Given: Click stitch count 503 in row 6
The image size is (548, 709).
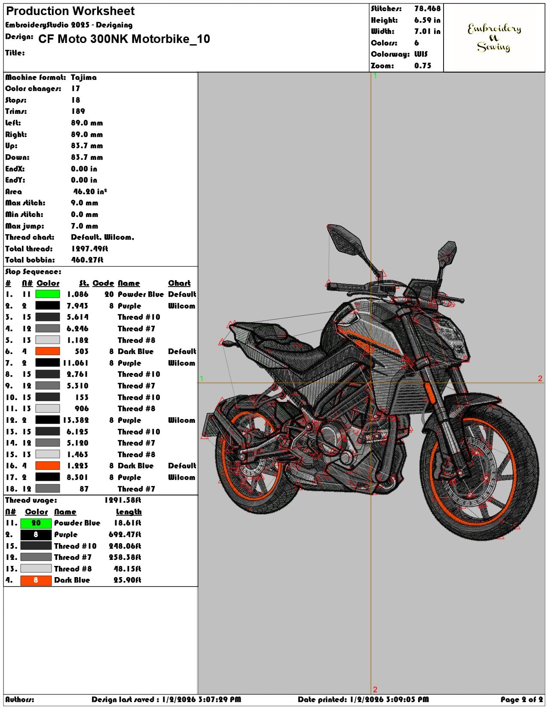Looking at the screenshot, I should [x=82, y=351].
